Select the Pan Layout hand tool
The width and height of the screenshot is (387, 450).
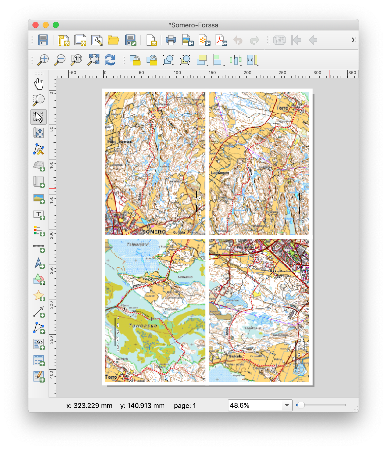[x=39, y=84]
